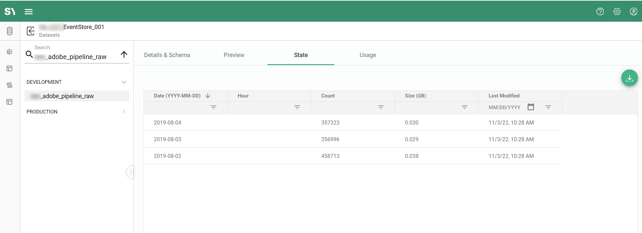Open the user account profile icon
This screenshot has height=233, width=642.
coord(633,12)
